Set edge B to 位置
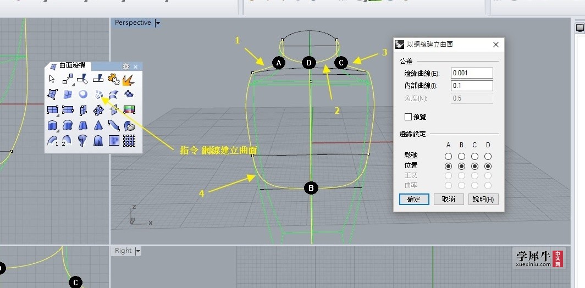This screenshot has height=288, width=585. [x=461, y=166]
